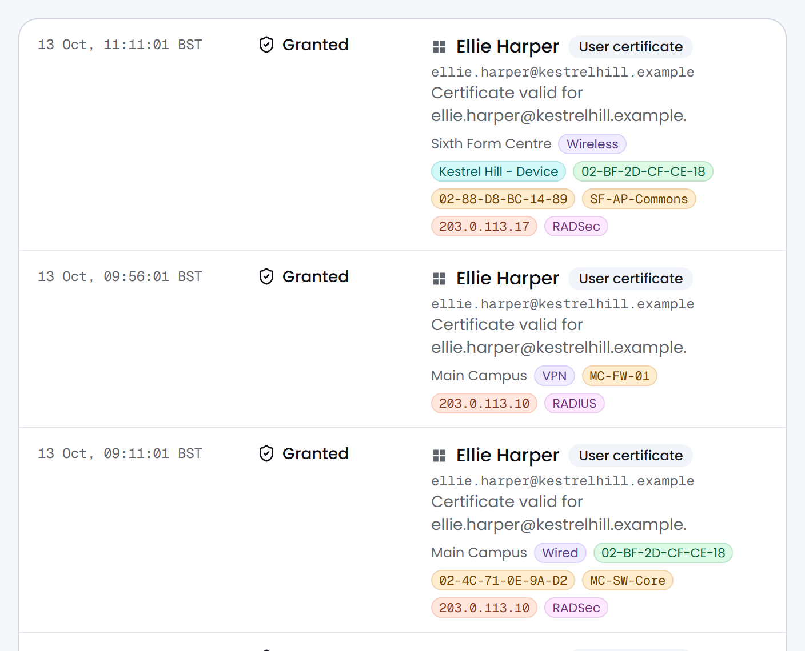The image size is (805, 651).
Task: Click the User certificate badge in the 11:11:01 entry
Action: click(631, 47)
